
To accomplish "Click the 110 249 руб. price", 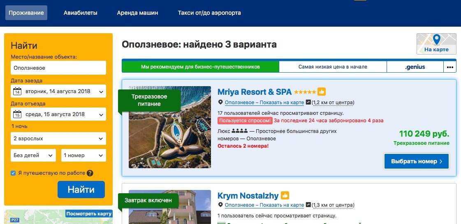I will 424,134.
